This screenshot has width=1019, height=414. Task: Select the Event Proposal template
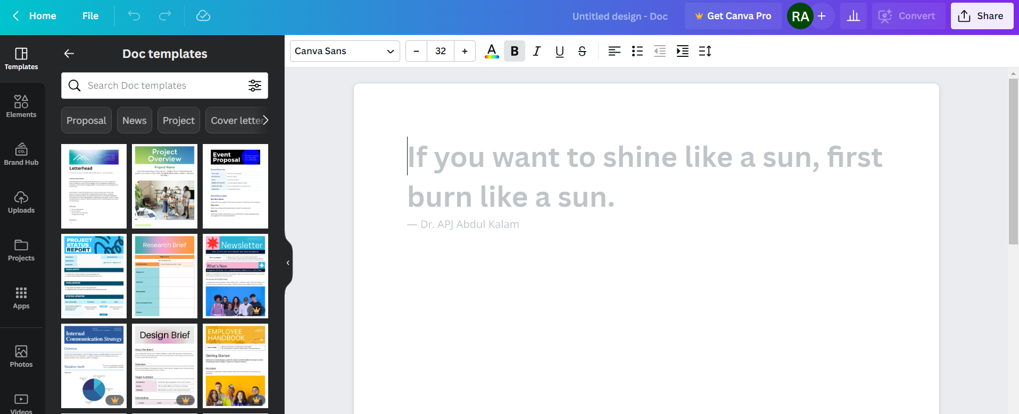[235, 186]
